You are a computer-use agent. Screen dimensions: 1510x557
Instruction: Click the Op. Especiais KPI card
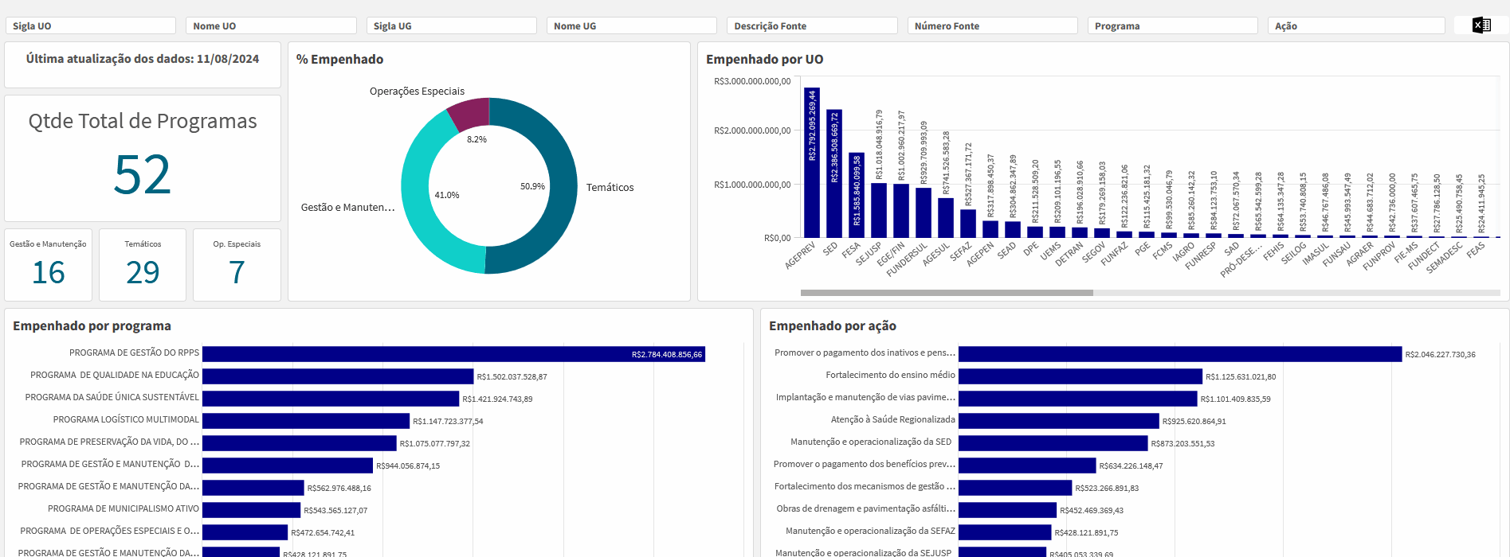(237, 265)
